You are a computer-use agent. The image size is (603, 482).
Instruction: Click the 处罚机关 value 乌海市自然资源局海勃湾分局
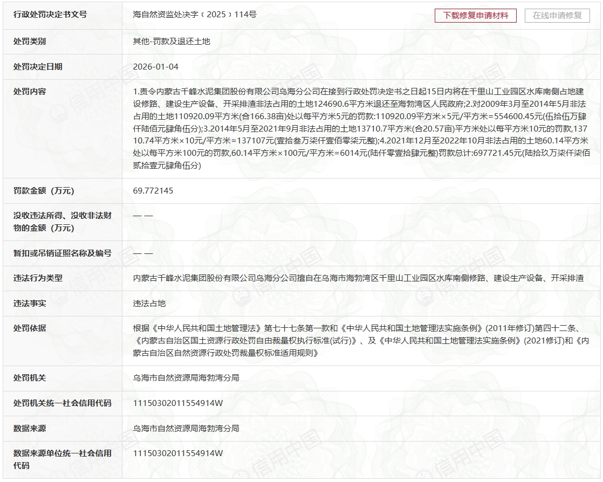(186, 378)
